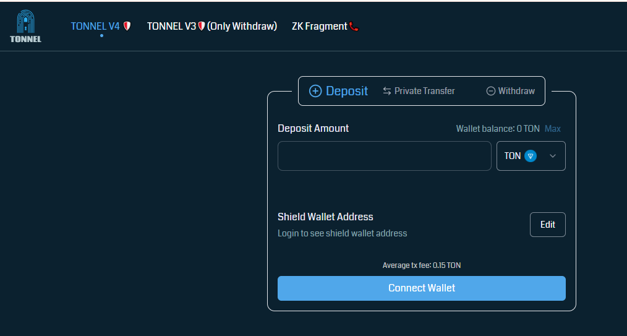Expand the token selector chevron
Image resolution: width=627 pixels, height=336 pixels.
point(553,156)
